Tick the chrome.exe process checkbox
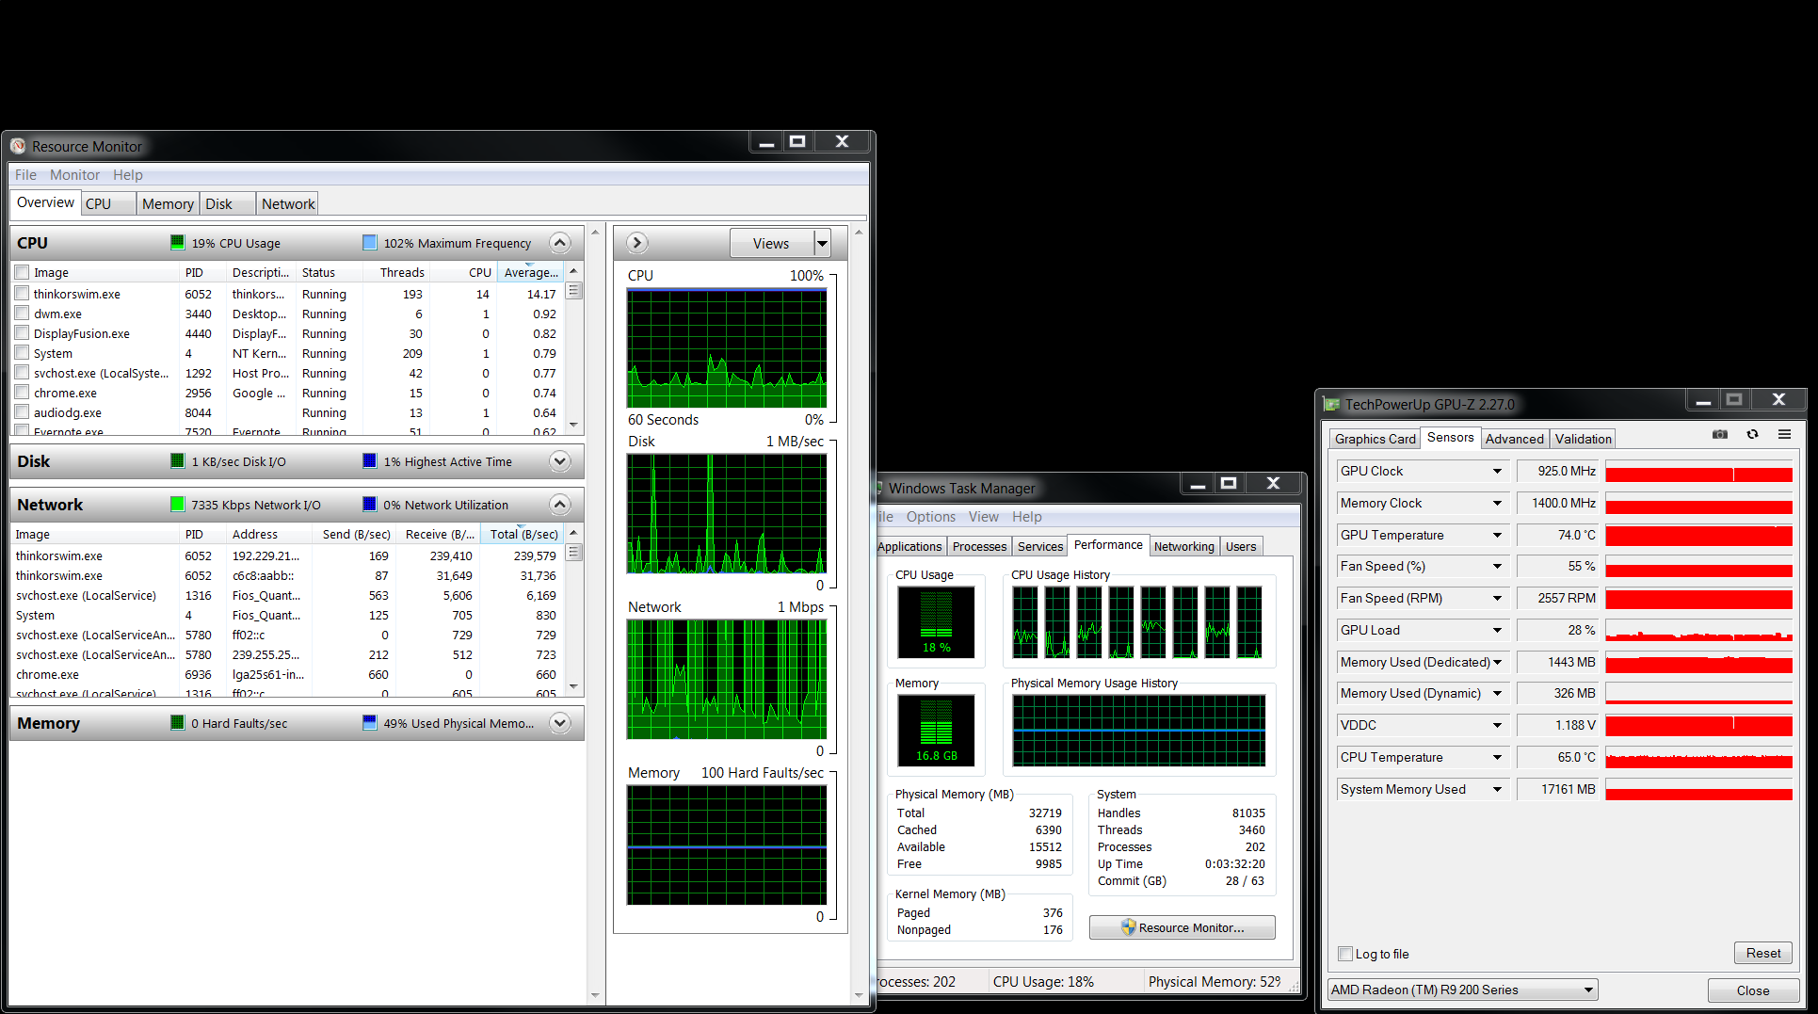This screenshot has width=1818, height=1014. [x=22, y=393]
